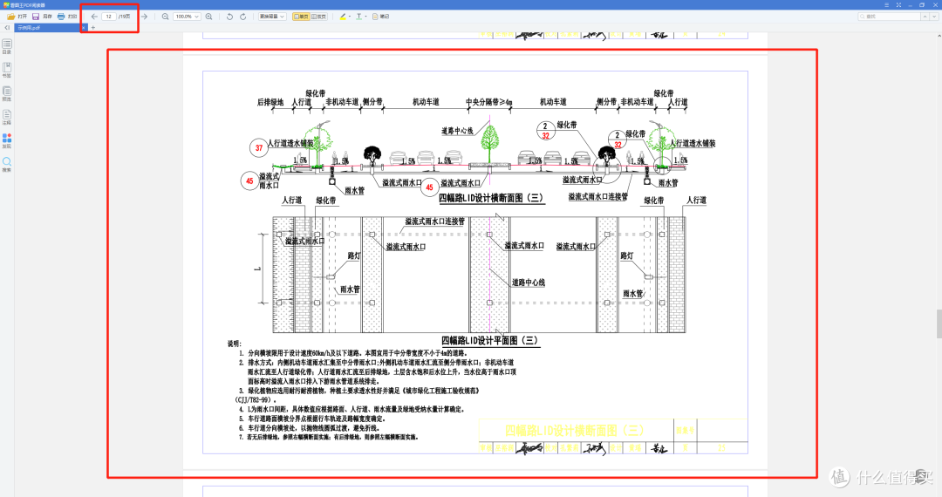Screen dimensions: 942x497
Task: Jump to next search result
Action: coord(933,17)
